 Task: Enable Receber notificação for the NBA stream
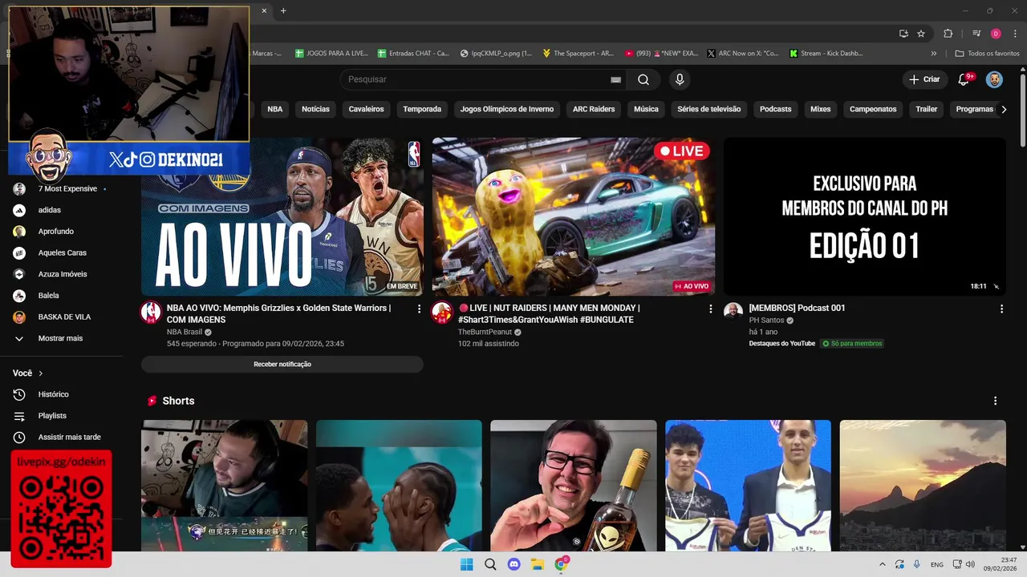(282, 364)
